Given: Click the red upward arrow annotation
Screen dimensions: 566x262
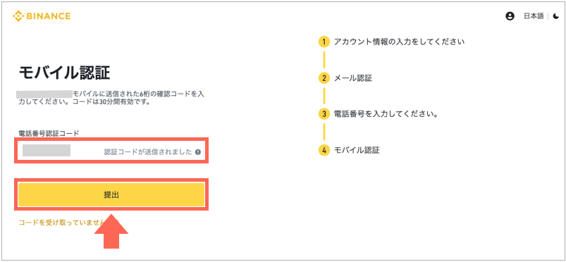Looking at the screenshot, I should tap(111, 231).
